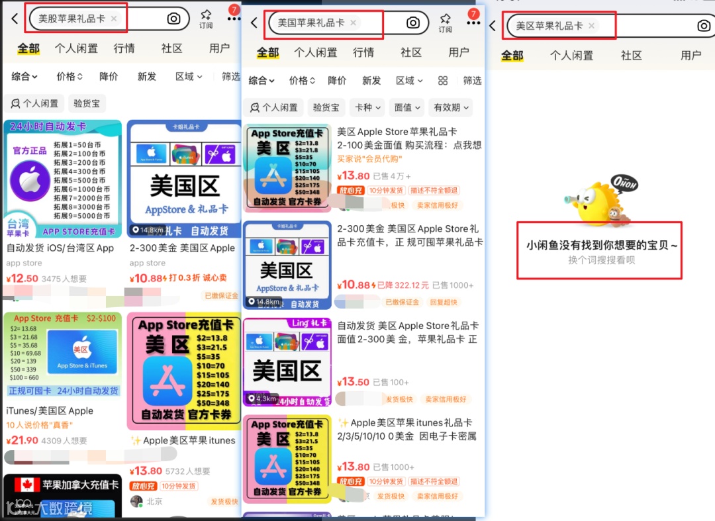This screenshot has width=715, height=521.
Task: Sort by 价格 in middle panel
Action: (302, 81)
